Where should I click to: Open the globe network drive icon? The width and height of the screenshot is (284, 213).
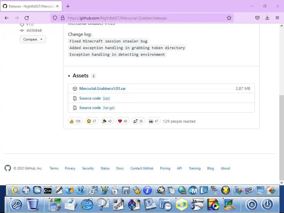[182, 190]
